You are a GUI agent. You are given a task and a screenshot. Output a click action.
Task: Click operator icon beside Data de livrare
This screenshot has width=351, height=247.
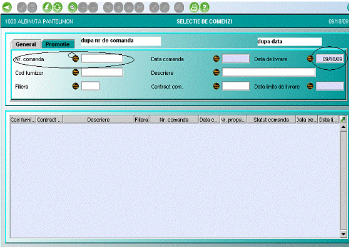[x=310, y=59]
